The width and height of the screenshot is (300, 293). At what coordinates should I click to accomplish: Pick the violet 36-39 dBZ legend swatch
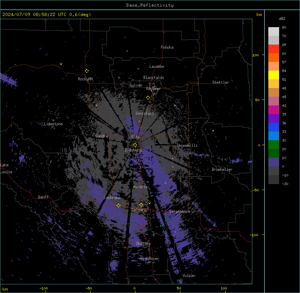coord(274,119)
